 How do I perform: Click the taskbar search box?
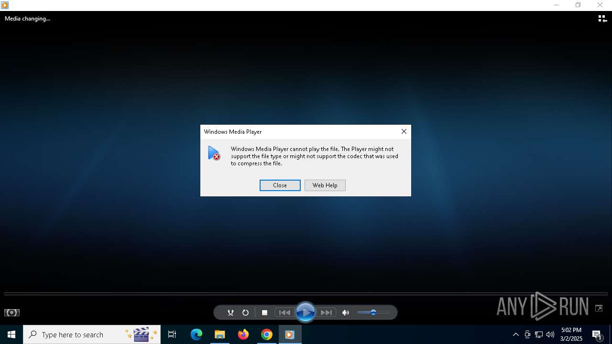click(92, 334)
